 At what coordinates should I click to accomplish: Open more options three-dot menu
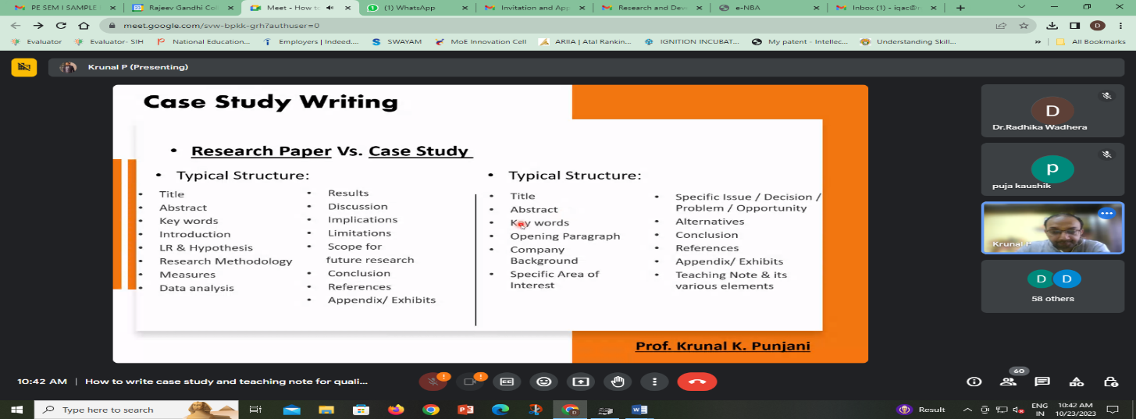[x=654, y=382]
